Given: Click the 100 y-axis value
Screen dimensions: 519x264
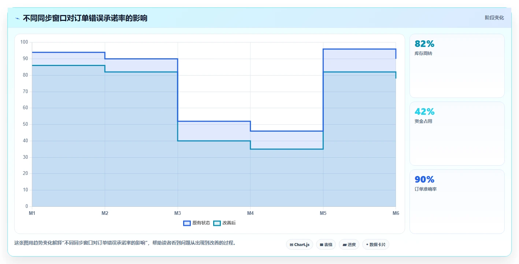Looking at the screenshot, I should click(24, 42).
